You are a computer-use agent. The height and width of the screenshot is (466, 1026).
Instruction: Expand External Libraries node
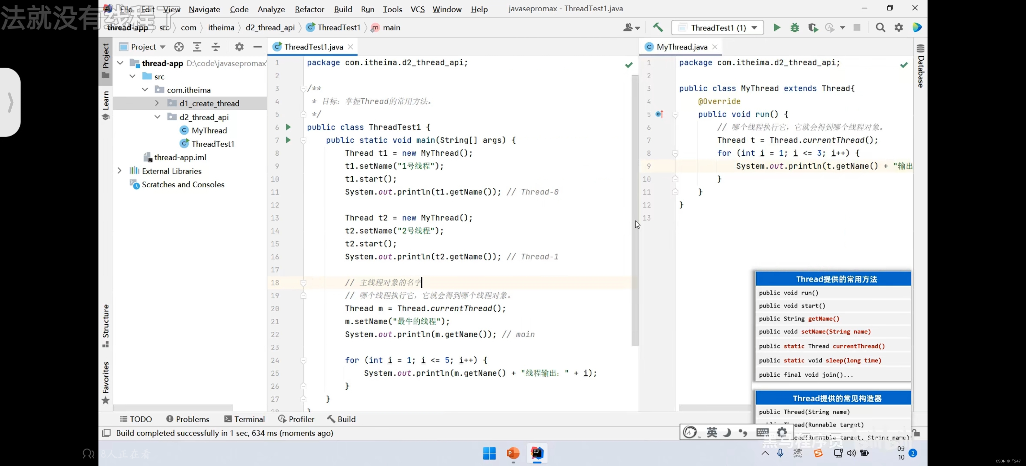120,171
